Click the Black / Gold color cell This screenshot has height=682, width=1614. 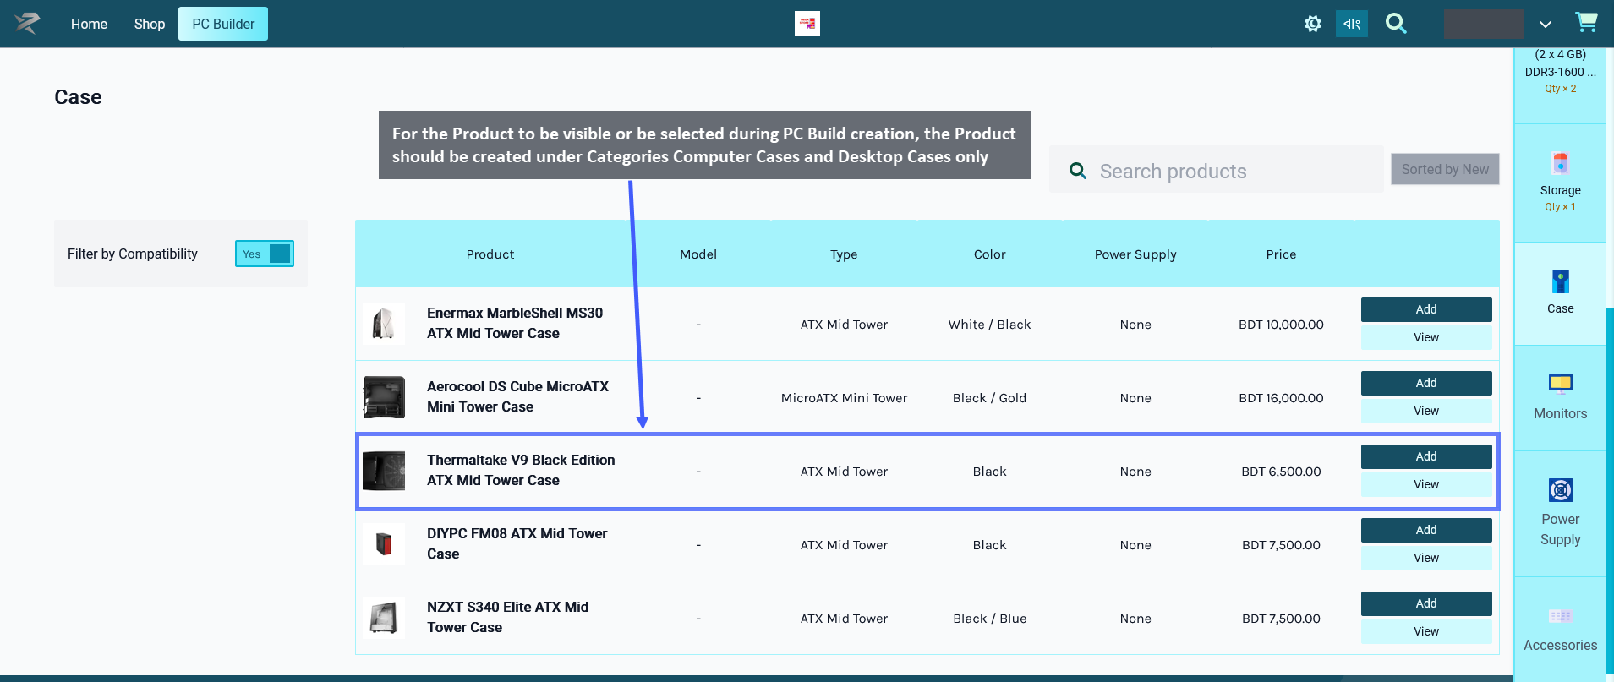(x=990, y=398)
